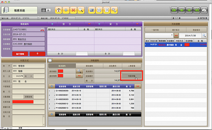The width and height of the screenshot is (212, 130).
Task: Switch to the 一般列表 tab
Action: pos(155,30)
